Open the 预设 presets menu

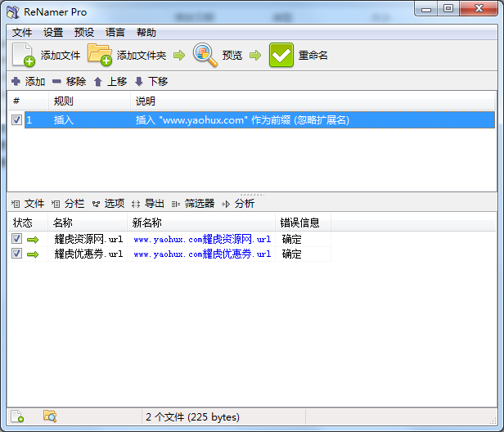pyautogui.click(x=84, y=33)
